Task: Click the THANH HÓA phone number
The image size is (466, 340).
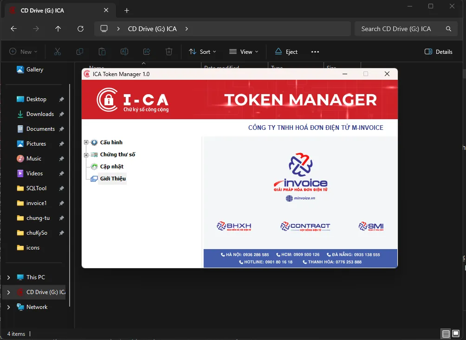Action: coord(332,262)
